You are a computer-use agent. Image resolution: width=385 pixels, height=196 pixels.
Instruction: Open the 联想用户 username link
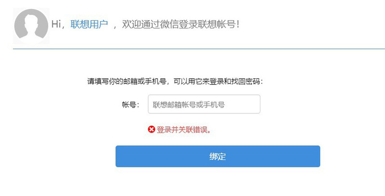coord(89,24)
